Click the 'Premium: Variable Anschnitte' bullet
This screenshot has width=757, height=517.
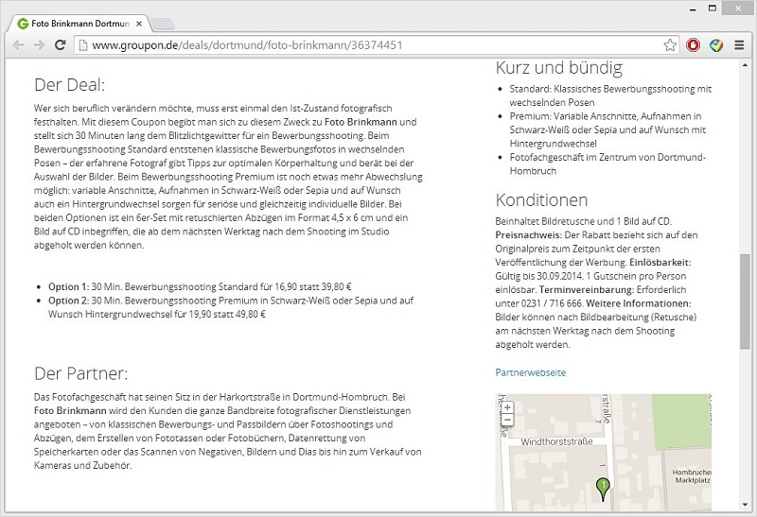[x=607, y=129]
